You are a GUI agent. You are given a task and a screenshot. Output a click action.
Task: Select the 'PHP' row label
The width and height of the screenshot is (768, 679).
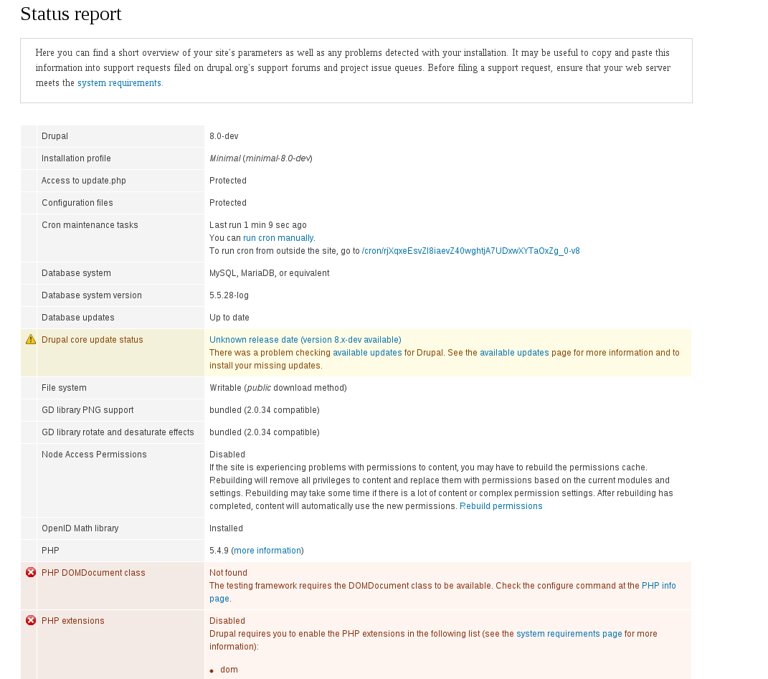[50, 550]
